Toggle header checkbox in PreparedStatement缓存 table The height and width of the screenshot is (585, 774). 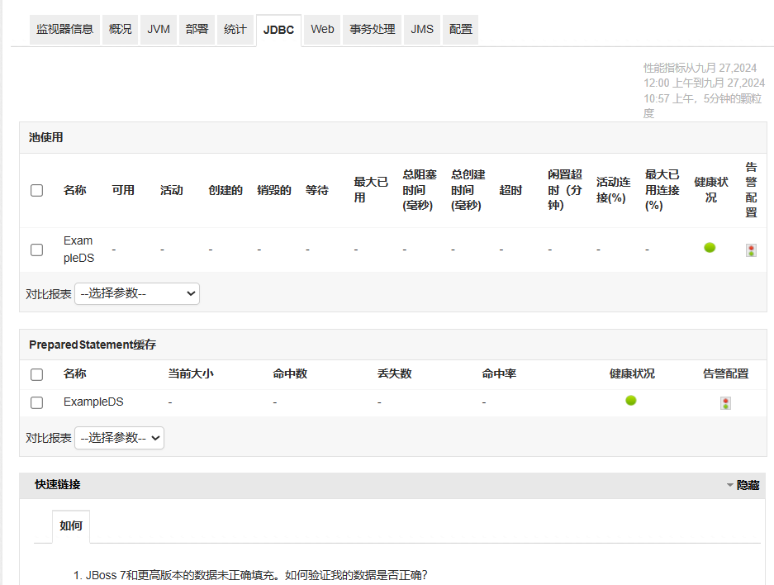point(37,374)
